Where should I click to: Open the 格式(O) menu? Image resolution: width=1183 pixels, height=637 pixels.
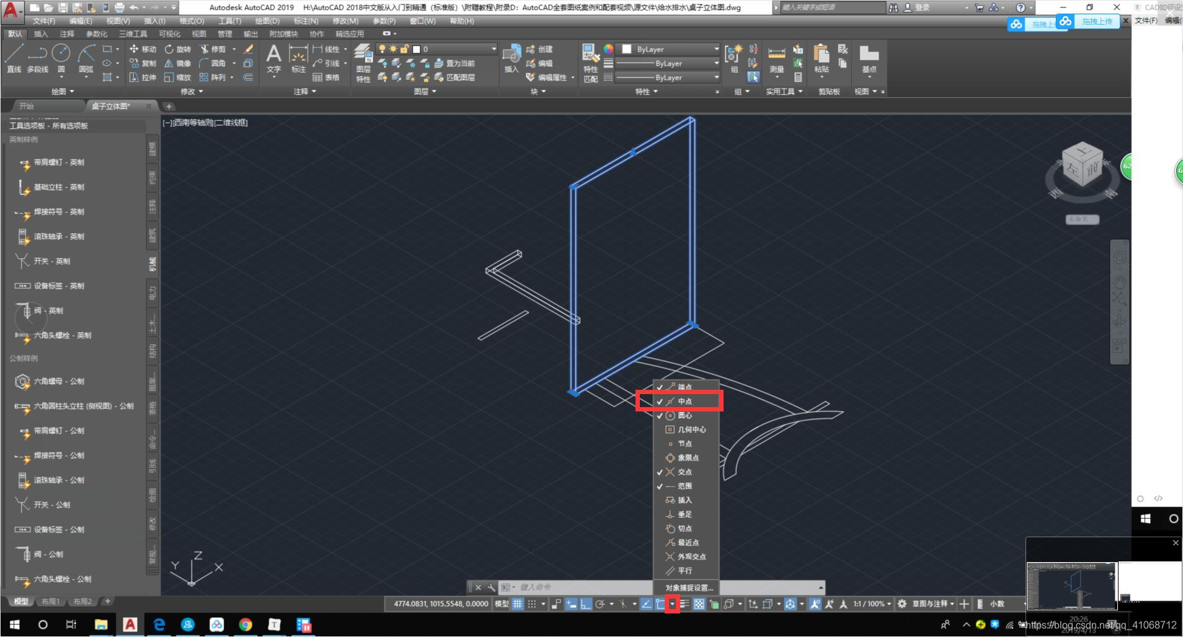pyautogui.click(x=192, y=21)
